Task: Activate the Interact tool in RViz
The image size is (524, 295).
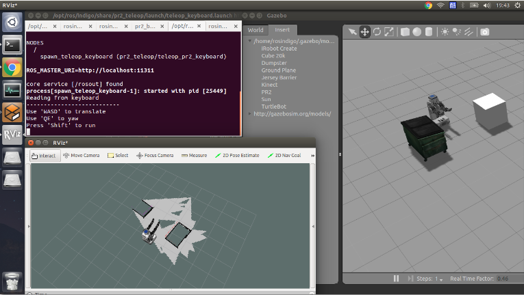Action: point(45,156)
